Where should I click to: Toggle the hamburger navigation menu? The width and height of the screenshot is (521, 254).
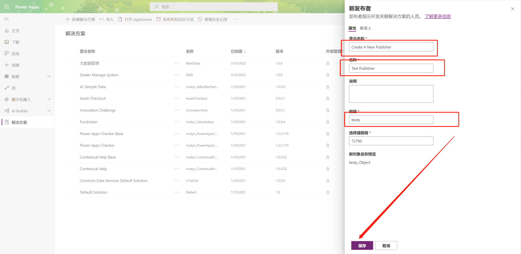click(x=7, y=19)
